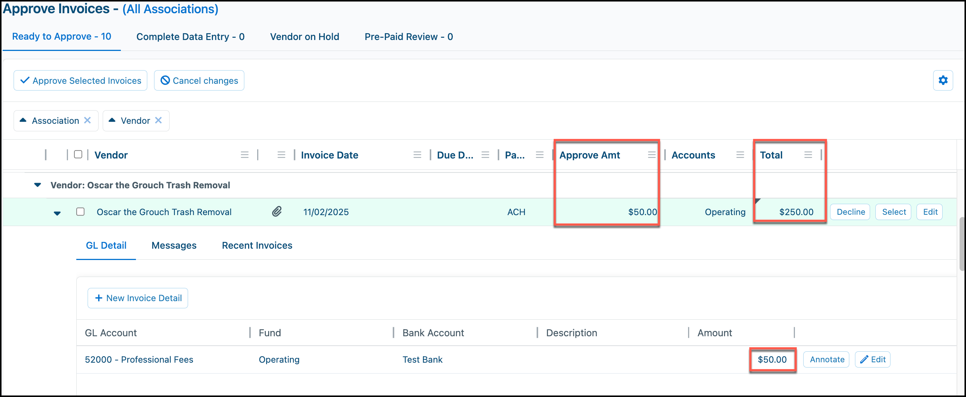Sort by Invoice Date column header

(x=330, y=155)
